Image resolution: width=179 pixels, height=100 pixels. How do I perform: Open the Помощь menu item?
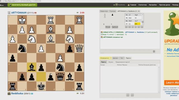coord(175,5)
